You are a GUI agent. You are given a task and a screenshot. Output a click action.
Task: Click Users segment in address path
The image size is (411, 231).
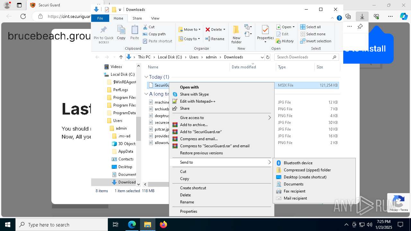194,57
